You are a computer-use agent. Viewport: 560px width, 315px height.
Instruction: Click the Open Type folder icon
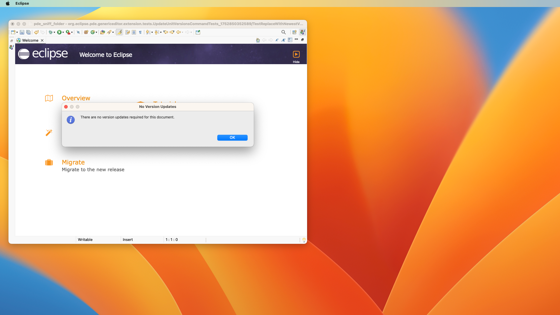pos(102,32)
